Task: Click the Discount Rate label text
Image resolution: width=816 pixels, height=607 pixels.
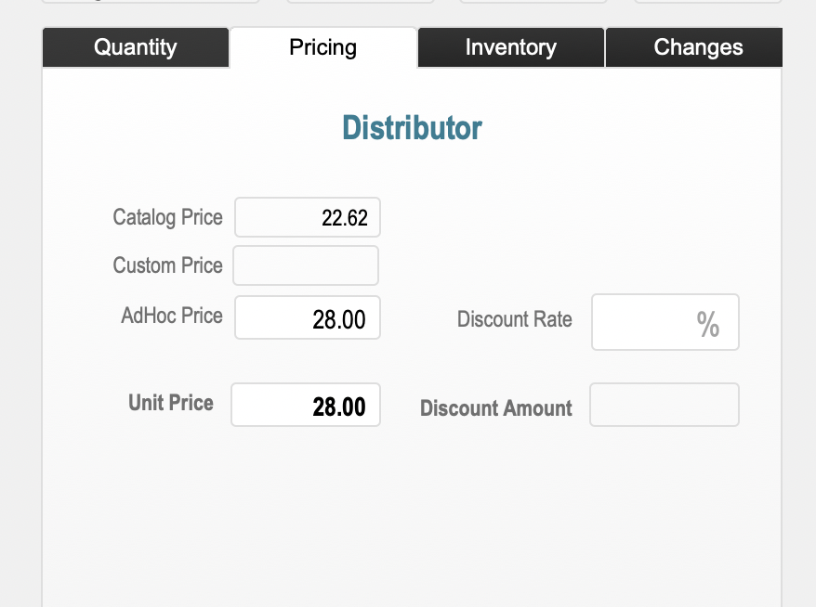Action: (514, 319)
